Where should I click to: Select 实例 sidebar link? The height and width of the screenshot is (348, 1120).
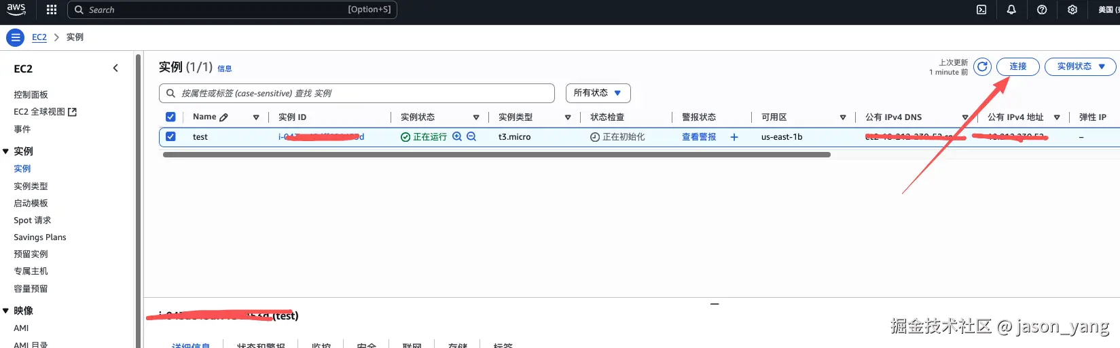click(22, 168)
